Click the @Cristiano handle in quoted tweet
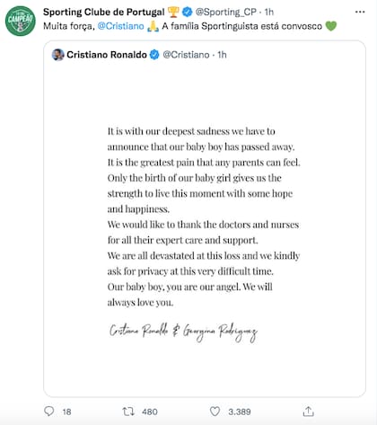The width and height of the screenshot is (377, 425). click(x=186, y=55)
